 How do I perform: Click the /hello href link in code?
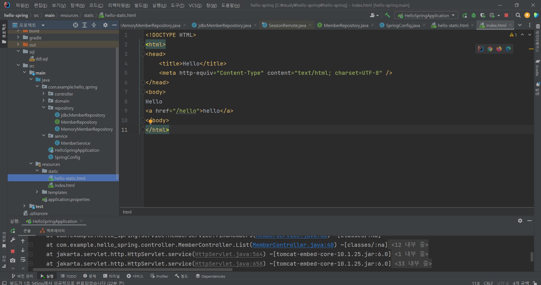(186, 111)
